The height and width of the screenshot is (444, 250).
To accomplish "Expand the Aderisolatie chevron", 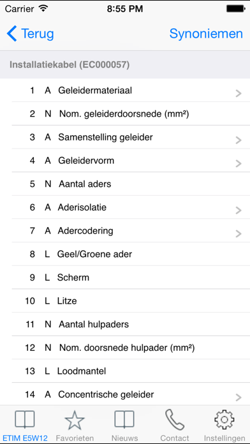I will click(239, 210).
